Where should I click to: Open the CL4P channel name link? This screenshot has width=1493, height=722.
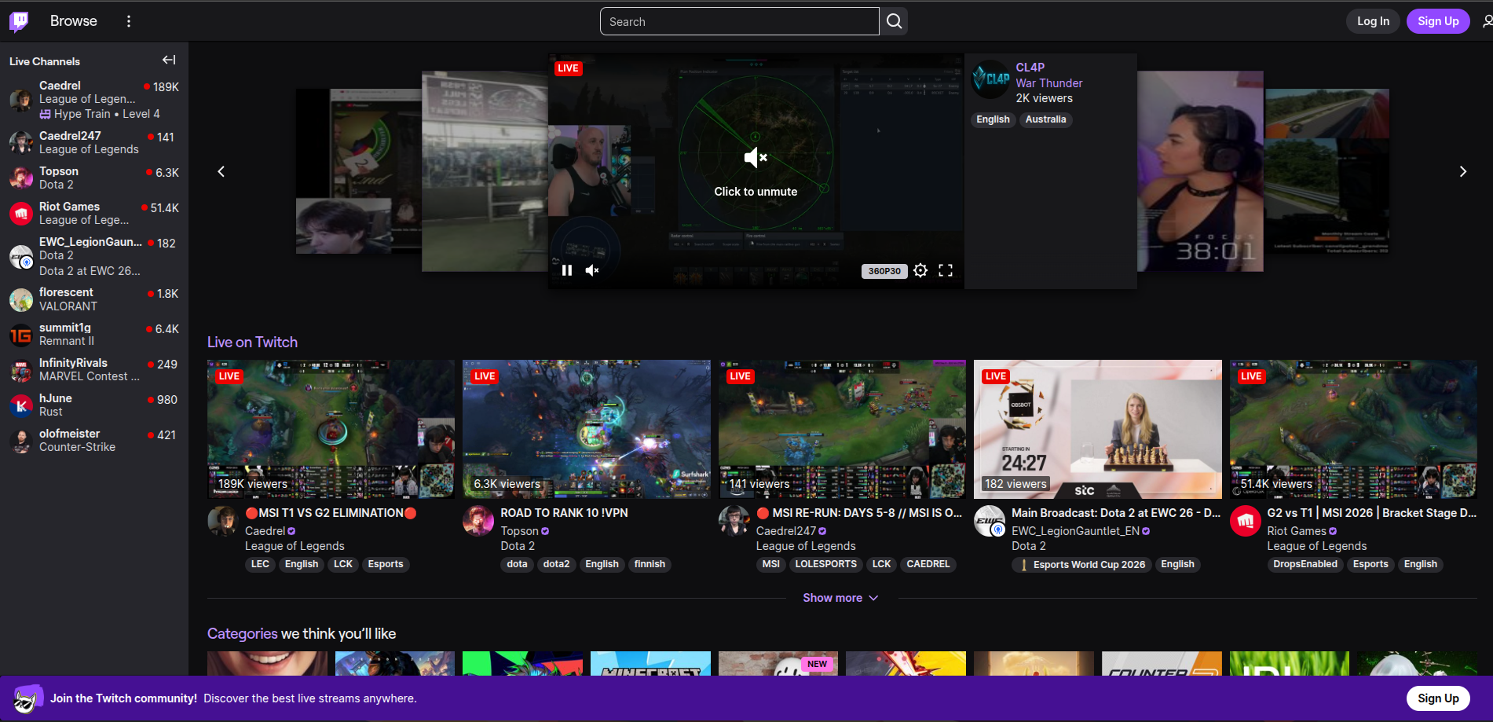point(1030,68)
